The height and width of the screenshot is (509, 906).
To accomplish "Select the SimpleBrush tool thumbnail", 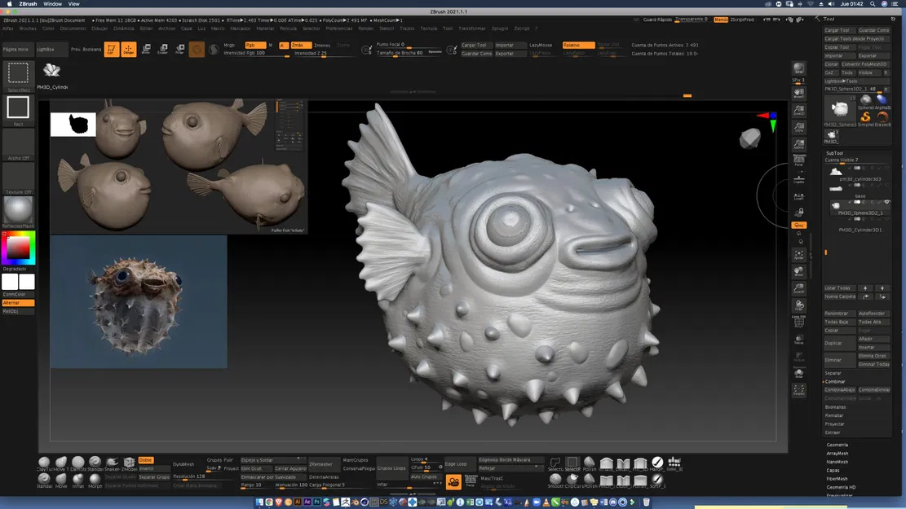I will (865, 116).
